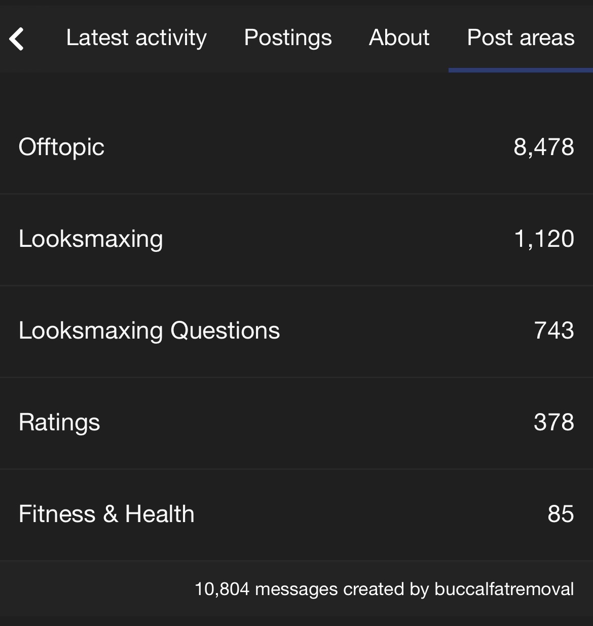This screenshot has width=593, height=626.
Task: Click the 85 Fitness & Health count
Action: (561, 514)
